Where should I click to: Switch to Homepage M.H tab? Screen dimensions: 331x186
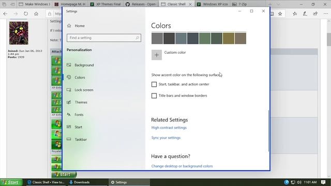tap(70, 4)
